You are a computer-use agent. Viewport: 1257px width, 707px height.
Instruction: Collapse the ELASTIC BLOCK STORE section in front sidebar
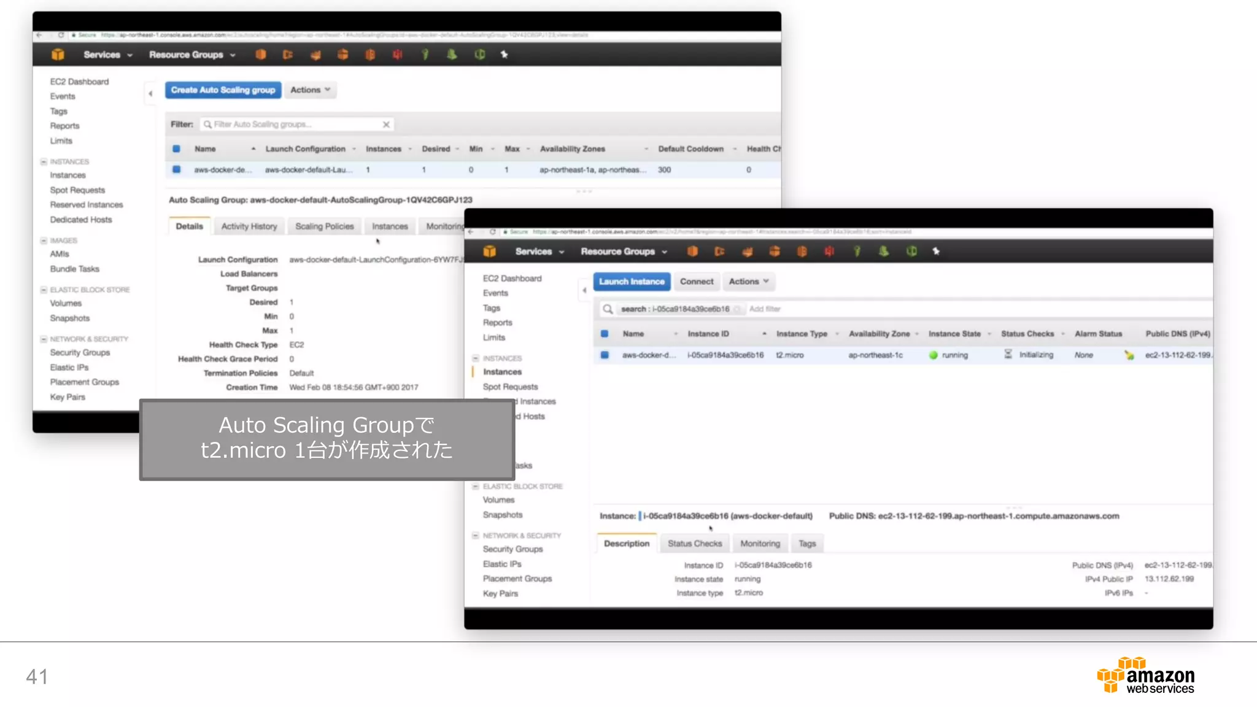[475, 487]
